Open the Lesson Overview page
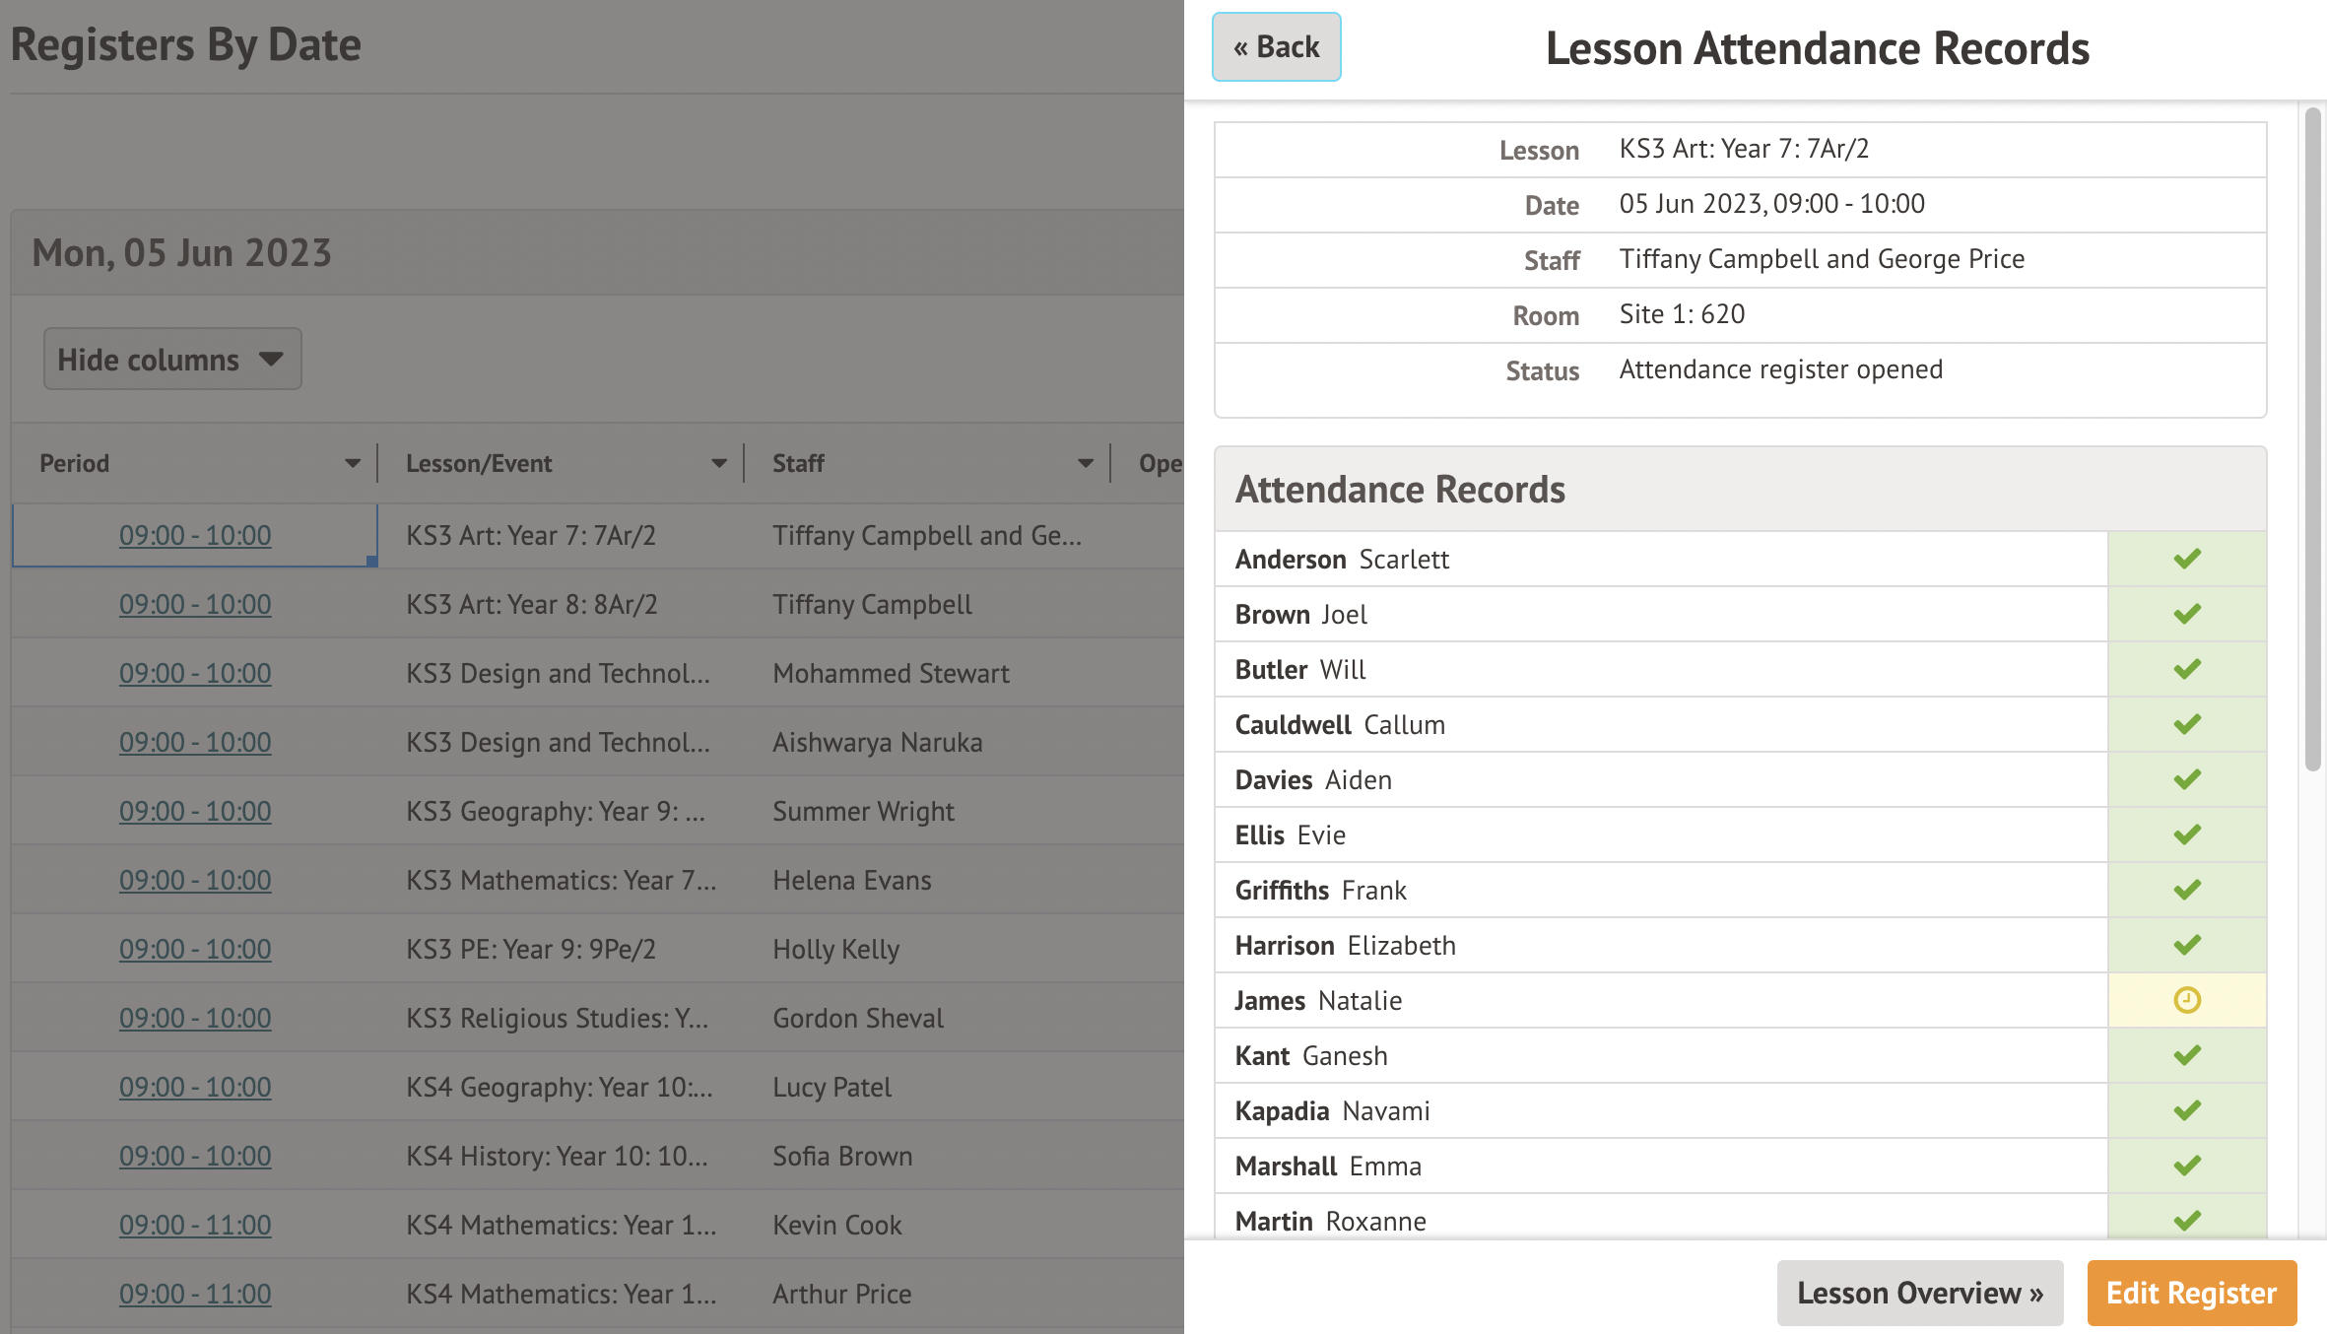This screenshot has height=1334, width=2327. pyautogui.click(x=1919, y=1293)
